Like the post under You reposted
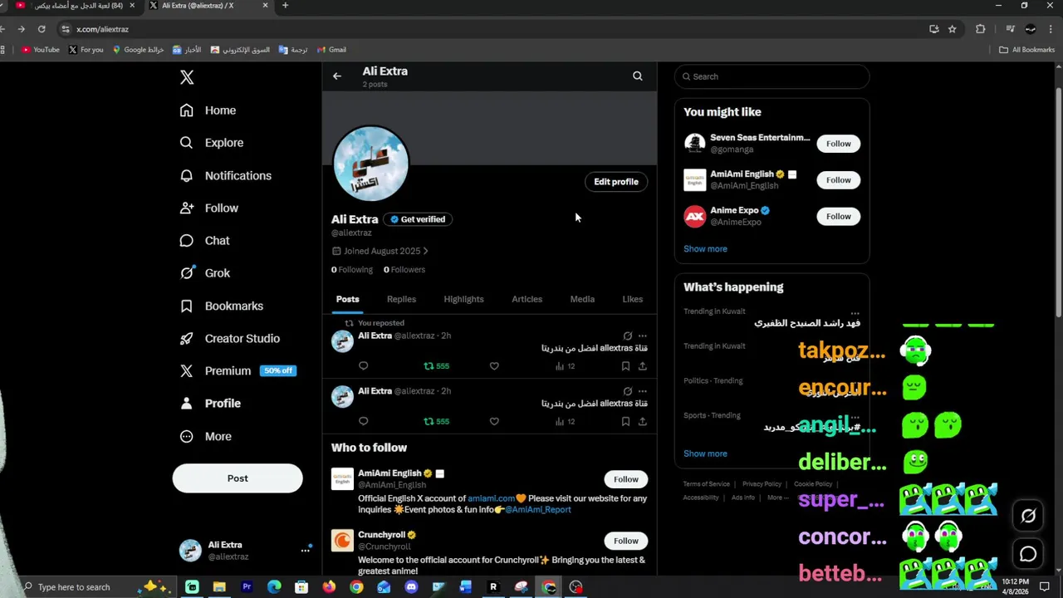The width and height of the screenshot is (1063, 598). pyautogui.click(x=494, y=366)
